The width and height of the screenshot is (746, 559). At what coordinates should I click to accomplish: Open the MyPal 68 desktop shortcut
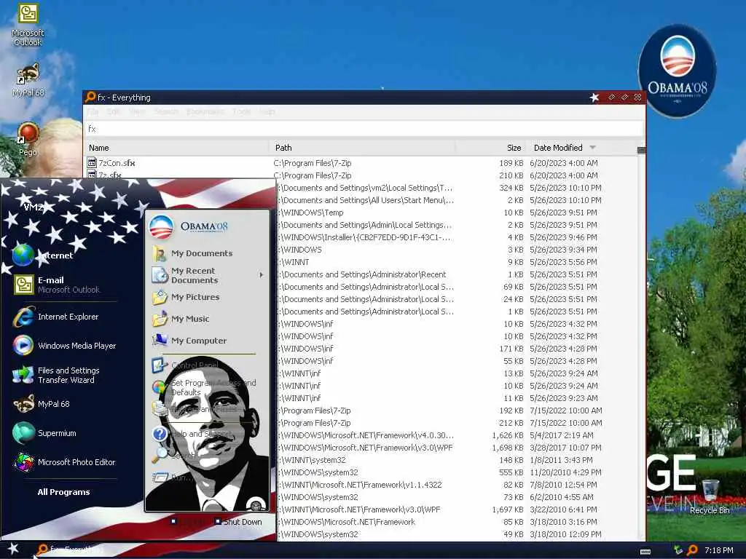coord(28,80)
